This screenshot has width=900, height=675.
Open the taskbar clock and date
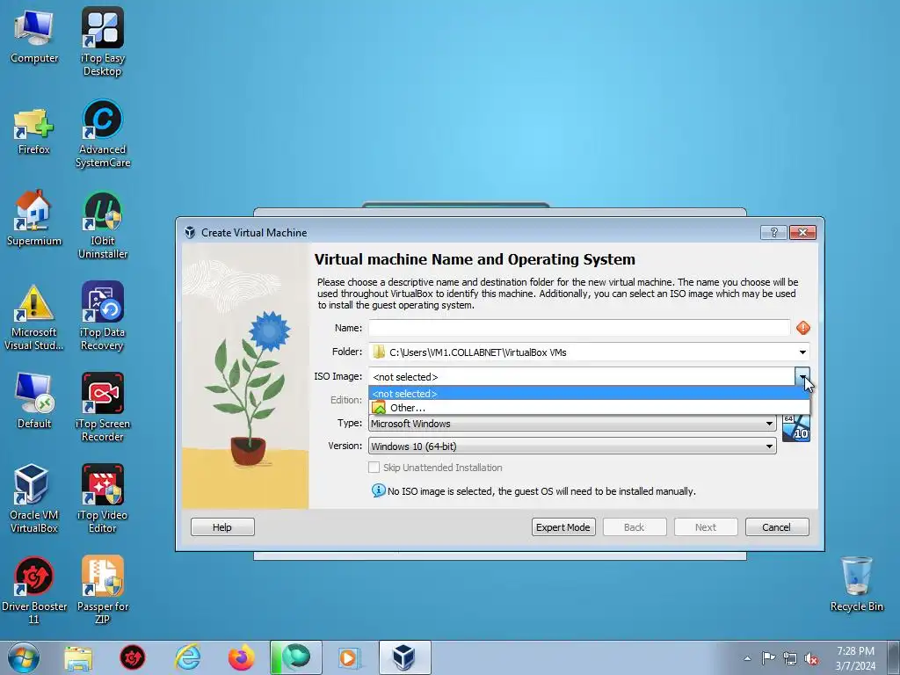pyautogui.click(x=855, y=658)
